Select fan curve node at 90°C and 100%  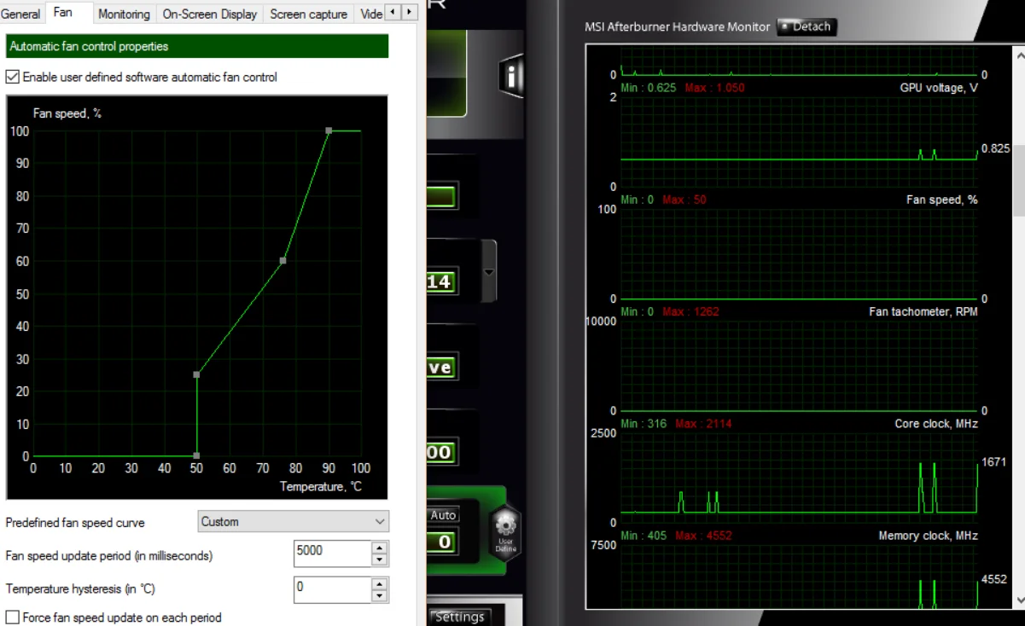[x=329, y=130]
